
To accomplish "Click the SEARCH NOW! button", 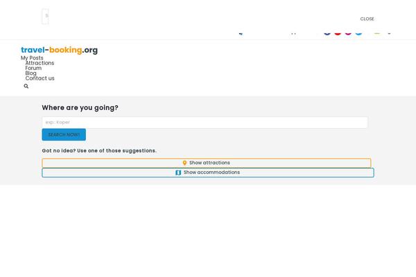I will [64, 134].
